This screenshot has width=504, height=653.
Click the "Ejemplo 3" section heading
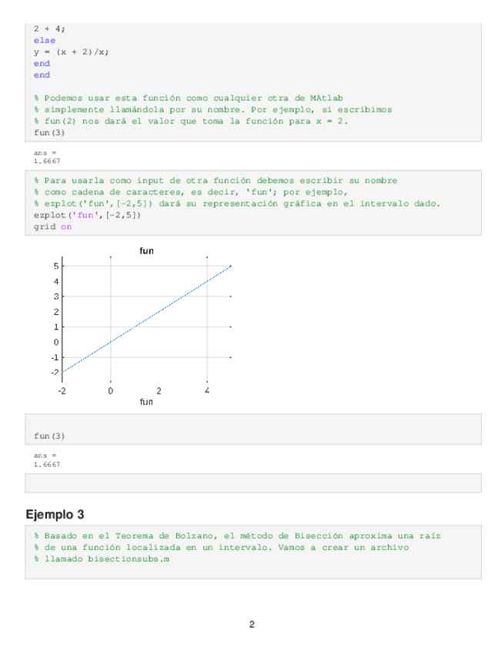(55, 514)
